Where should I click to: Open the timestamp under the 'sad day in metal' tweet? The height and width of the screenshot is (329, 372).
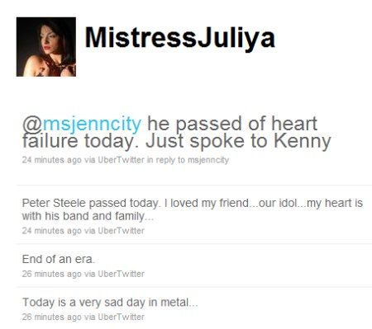52,317
